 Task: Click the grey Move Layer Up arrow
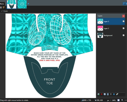click(x=111, y=94)
